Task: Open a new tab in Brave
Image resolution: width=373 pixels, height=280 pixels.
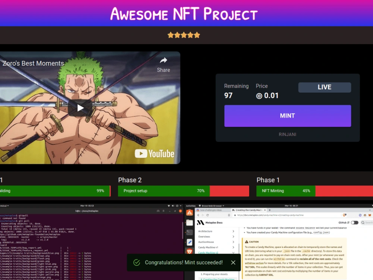Action: coord(270,210)
